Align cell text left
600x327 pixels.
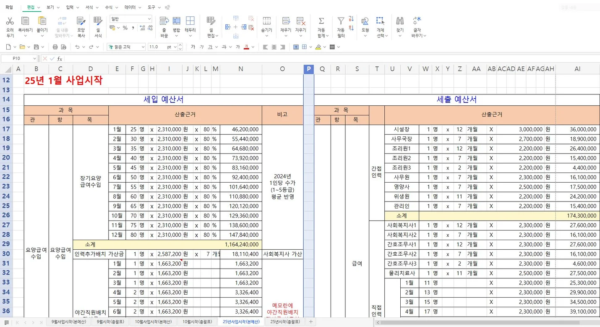[x=265, y=47]
